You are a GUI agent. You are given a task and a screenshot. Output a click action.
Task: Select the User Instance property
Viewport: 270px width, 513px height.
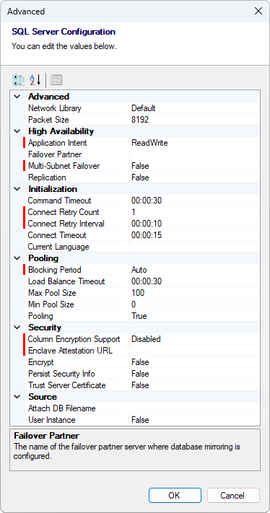[x=52, y=420]
